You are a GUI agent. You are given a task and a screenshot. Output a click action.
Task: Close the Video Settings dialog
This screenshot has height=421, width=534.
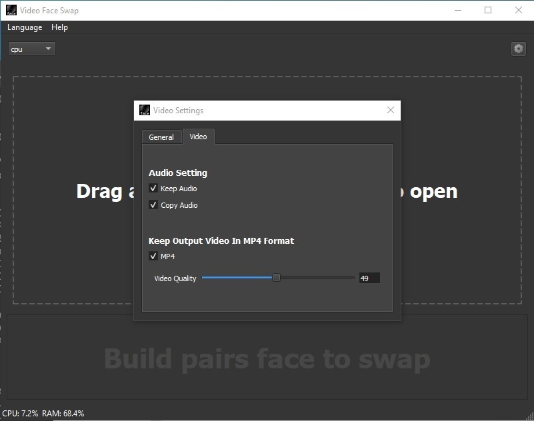click(x=391, y=110)
